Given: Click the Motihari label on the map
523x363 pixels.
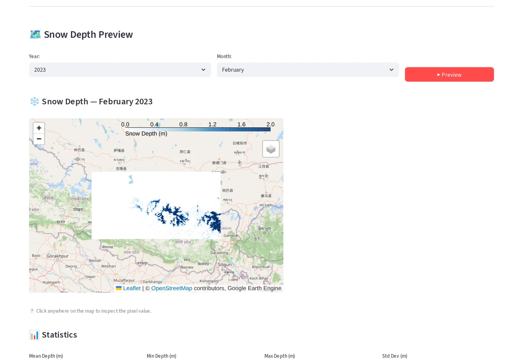Looking at the screenshot, I should tap(109, 266).
